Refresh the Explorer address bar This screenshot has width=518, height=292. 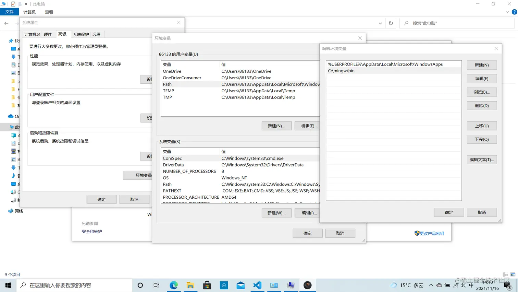coord(391,23)
